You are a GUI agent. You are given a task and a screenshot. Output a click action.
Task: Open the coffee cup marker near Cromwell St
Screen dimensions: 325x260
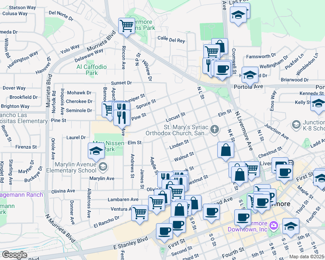point(222,69)
